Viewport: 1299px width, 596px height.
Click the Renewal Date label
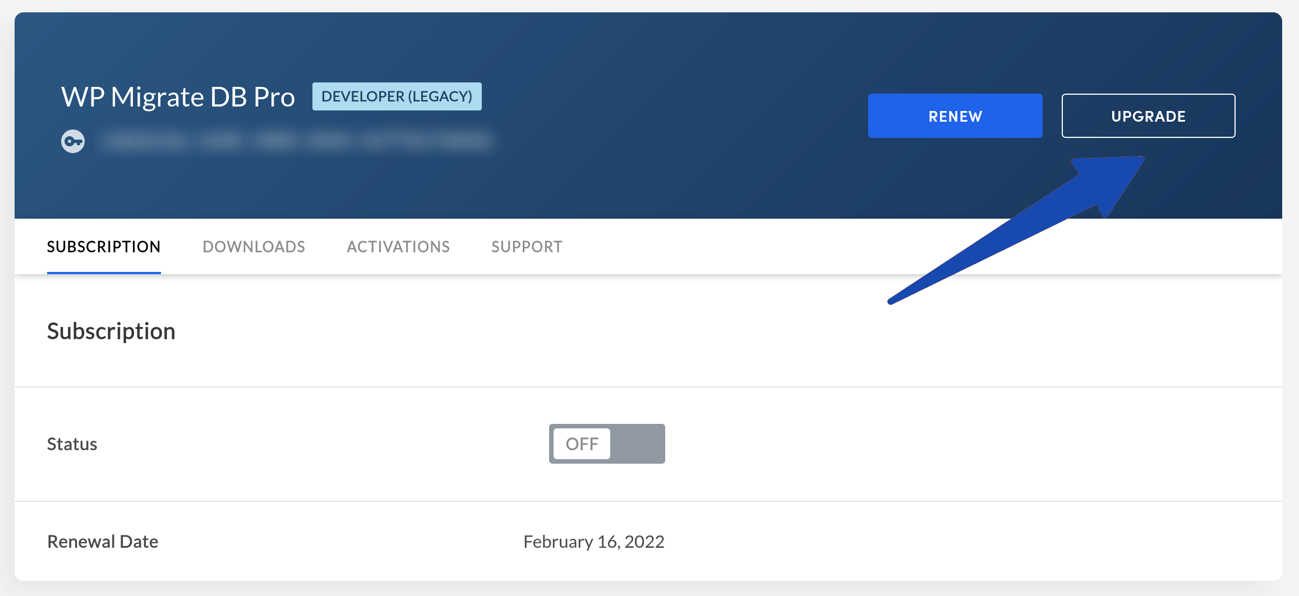tap(103, 542)
